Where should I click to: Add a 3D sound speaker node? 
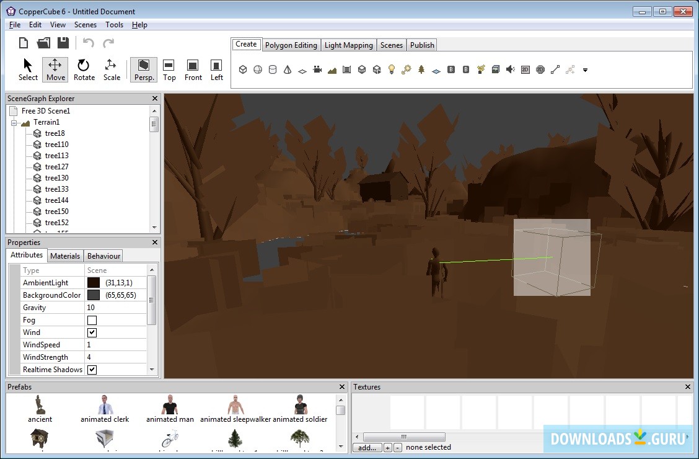click(511, 69)
